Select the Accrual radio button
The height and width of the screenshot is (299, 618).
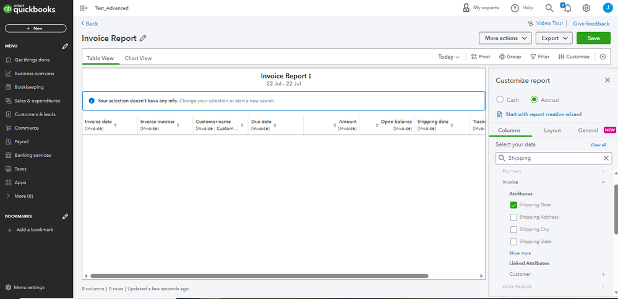click(534, 99)
